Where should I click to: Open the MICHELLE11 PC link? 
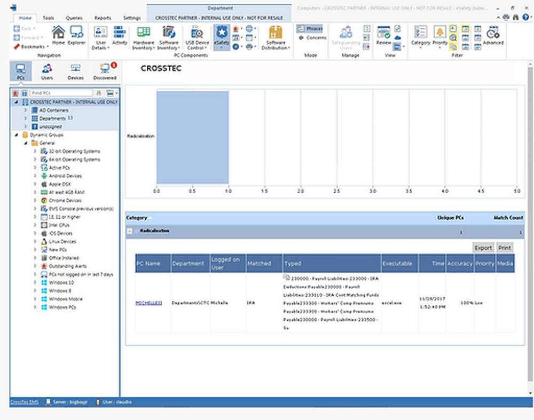(x=149, y=303)
